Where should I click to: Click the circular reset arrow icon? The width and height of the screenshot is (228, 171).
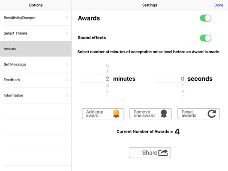click(x=212, y=114)
